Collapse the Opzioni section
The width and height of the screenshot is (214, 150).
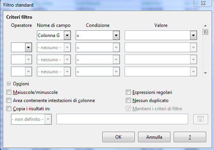point(9,84)
